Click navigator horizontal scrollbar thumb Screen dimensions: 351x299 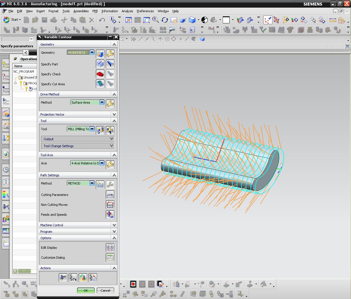25,271
